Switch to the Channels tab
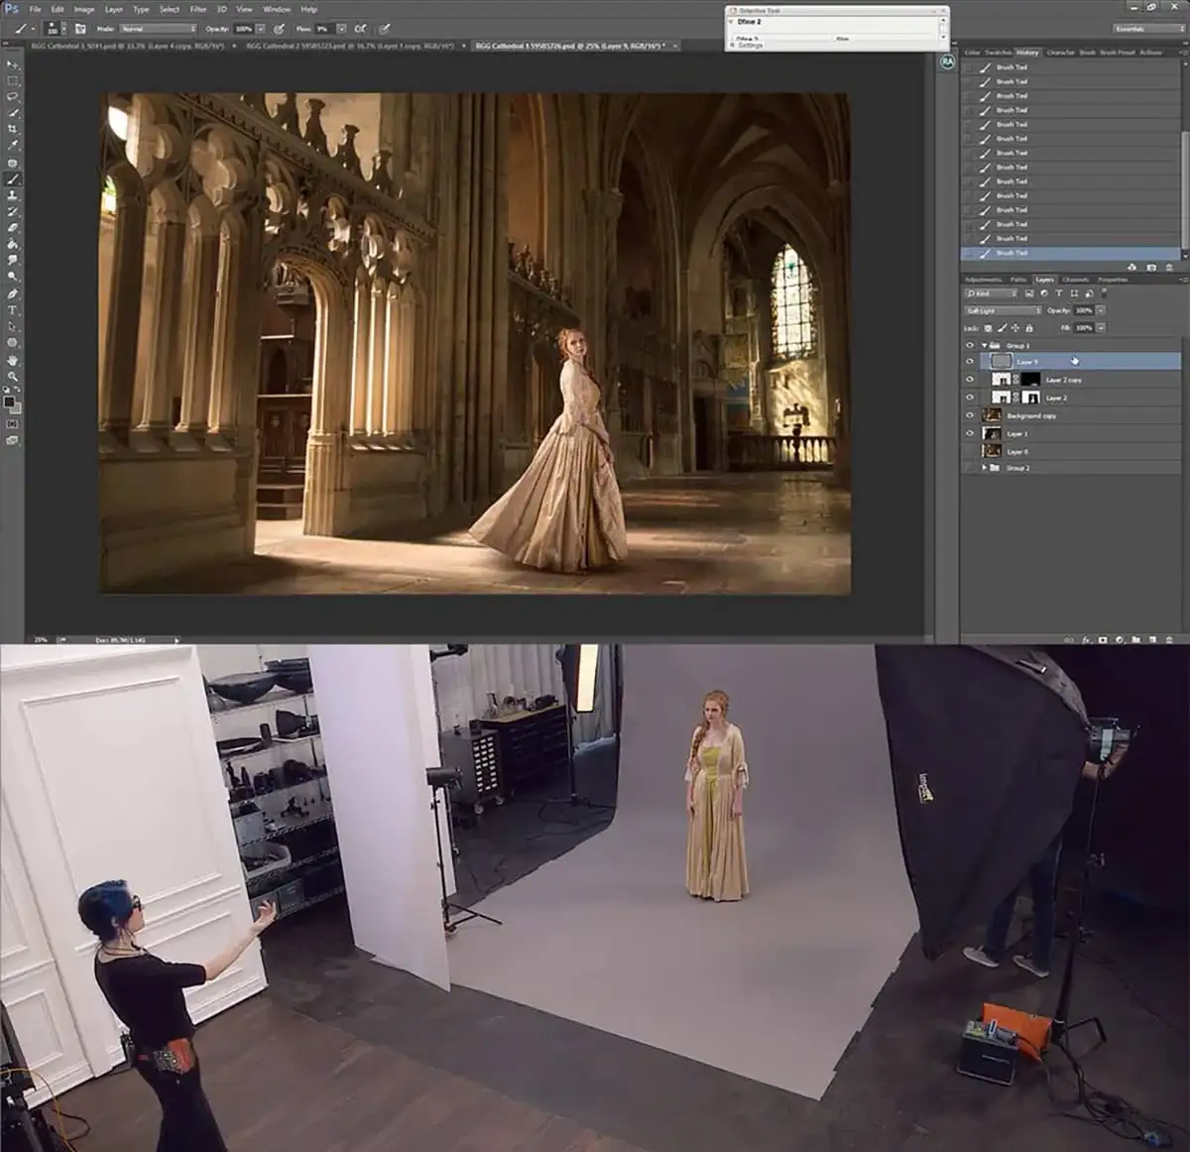This screenshot has width=1190, height=1152. tap(1075, 280)
